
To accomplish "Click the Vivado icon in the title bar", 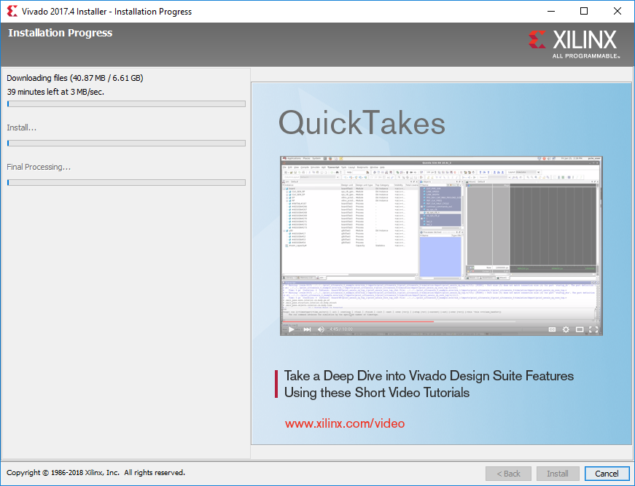I will [x=12, y=12].
